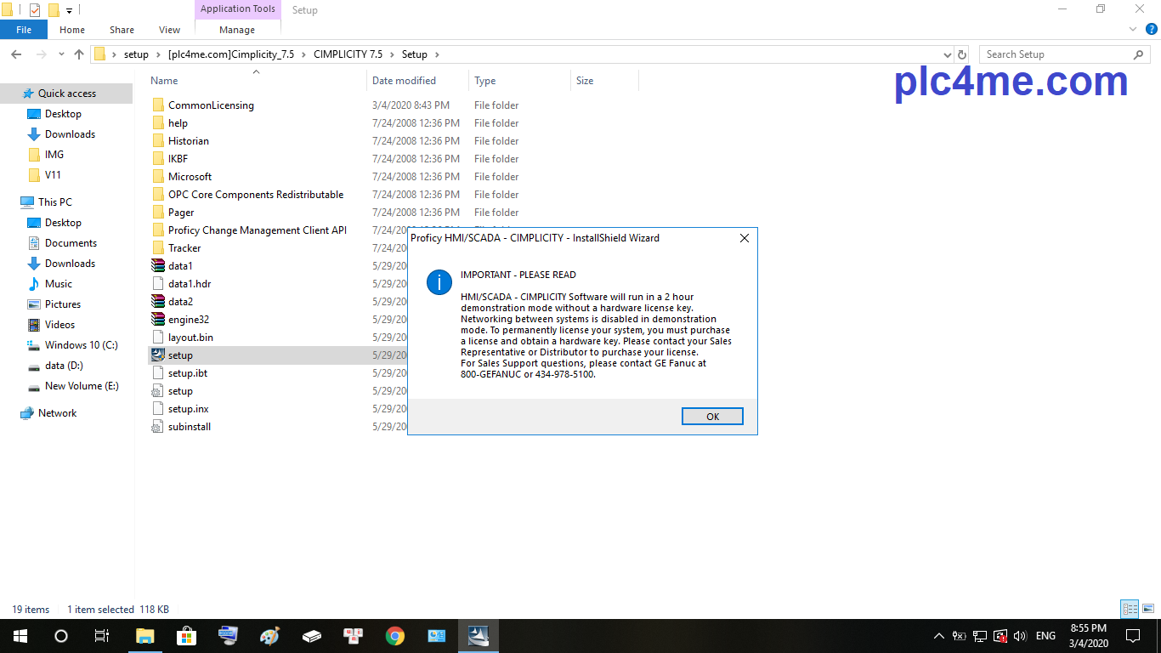Select the setup application file icon
This screenshot has height=653, width=1161.
coord(157,355)
